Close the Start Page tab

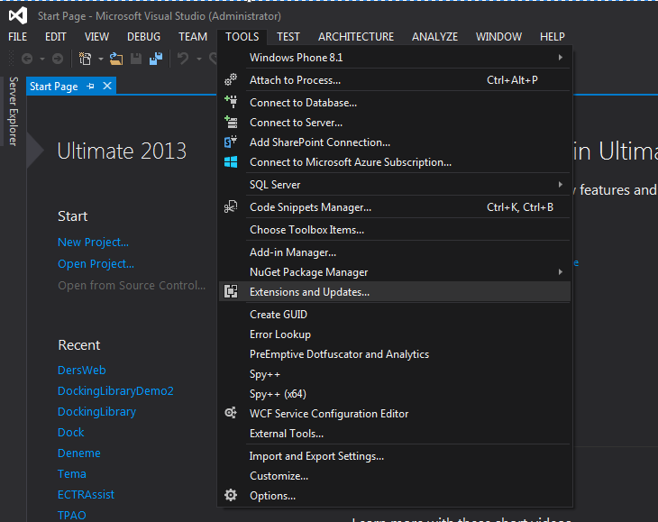click(x=107, y=86)
